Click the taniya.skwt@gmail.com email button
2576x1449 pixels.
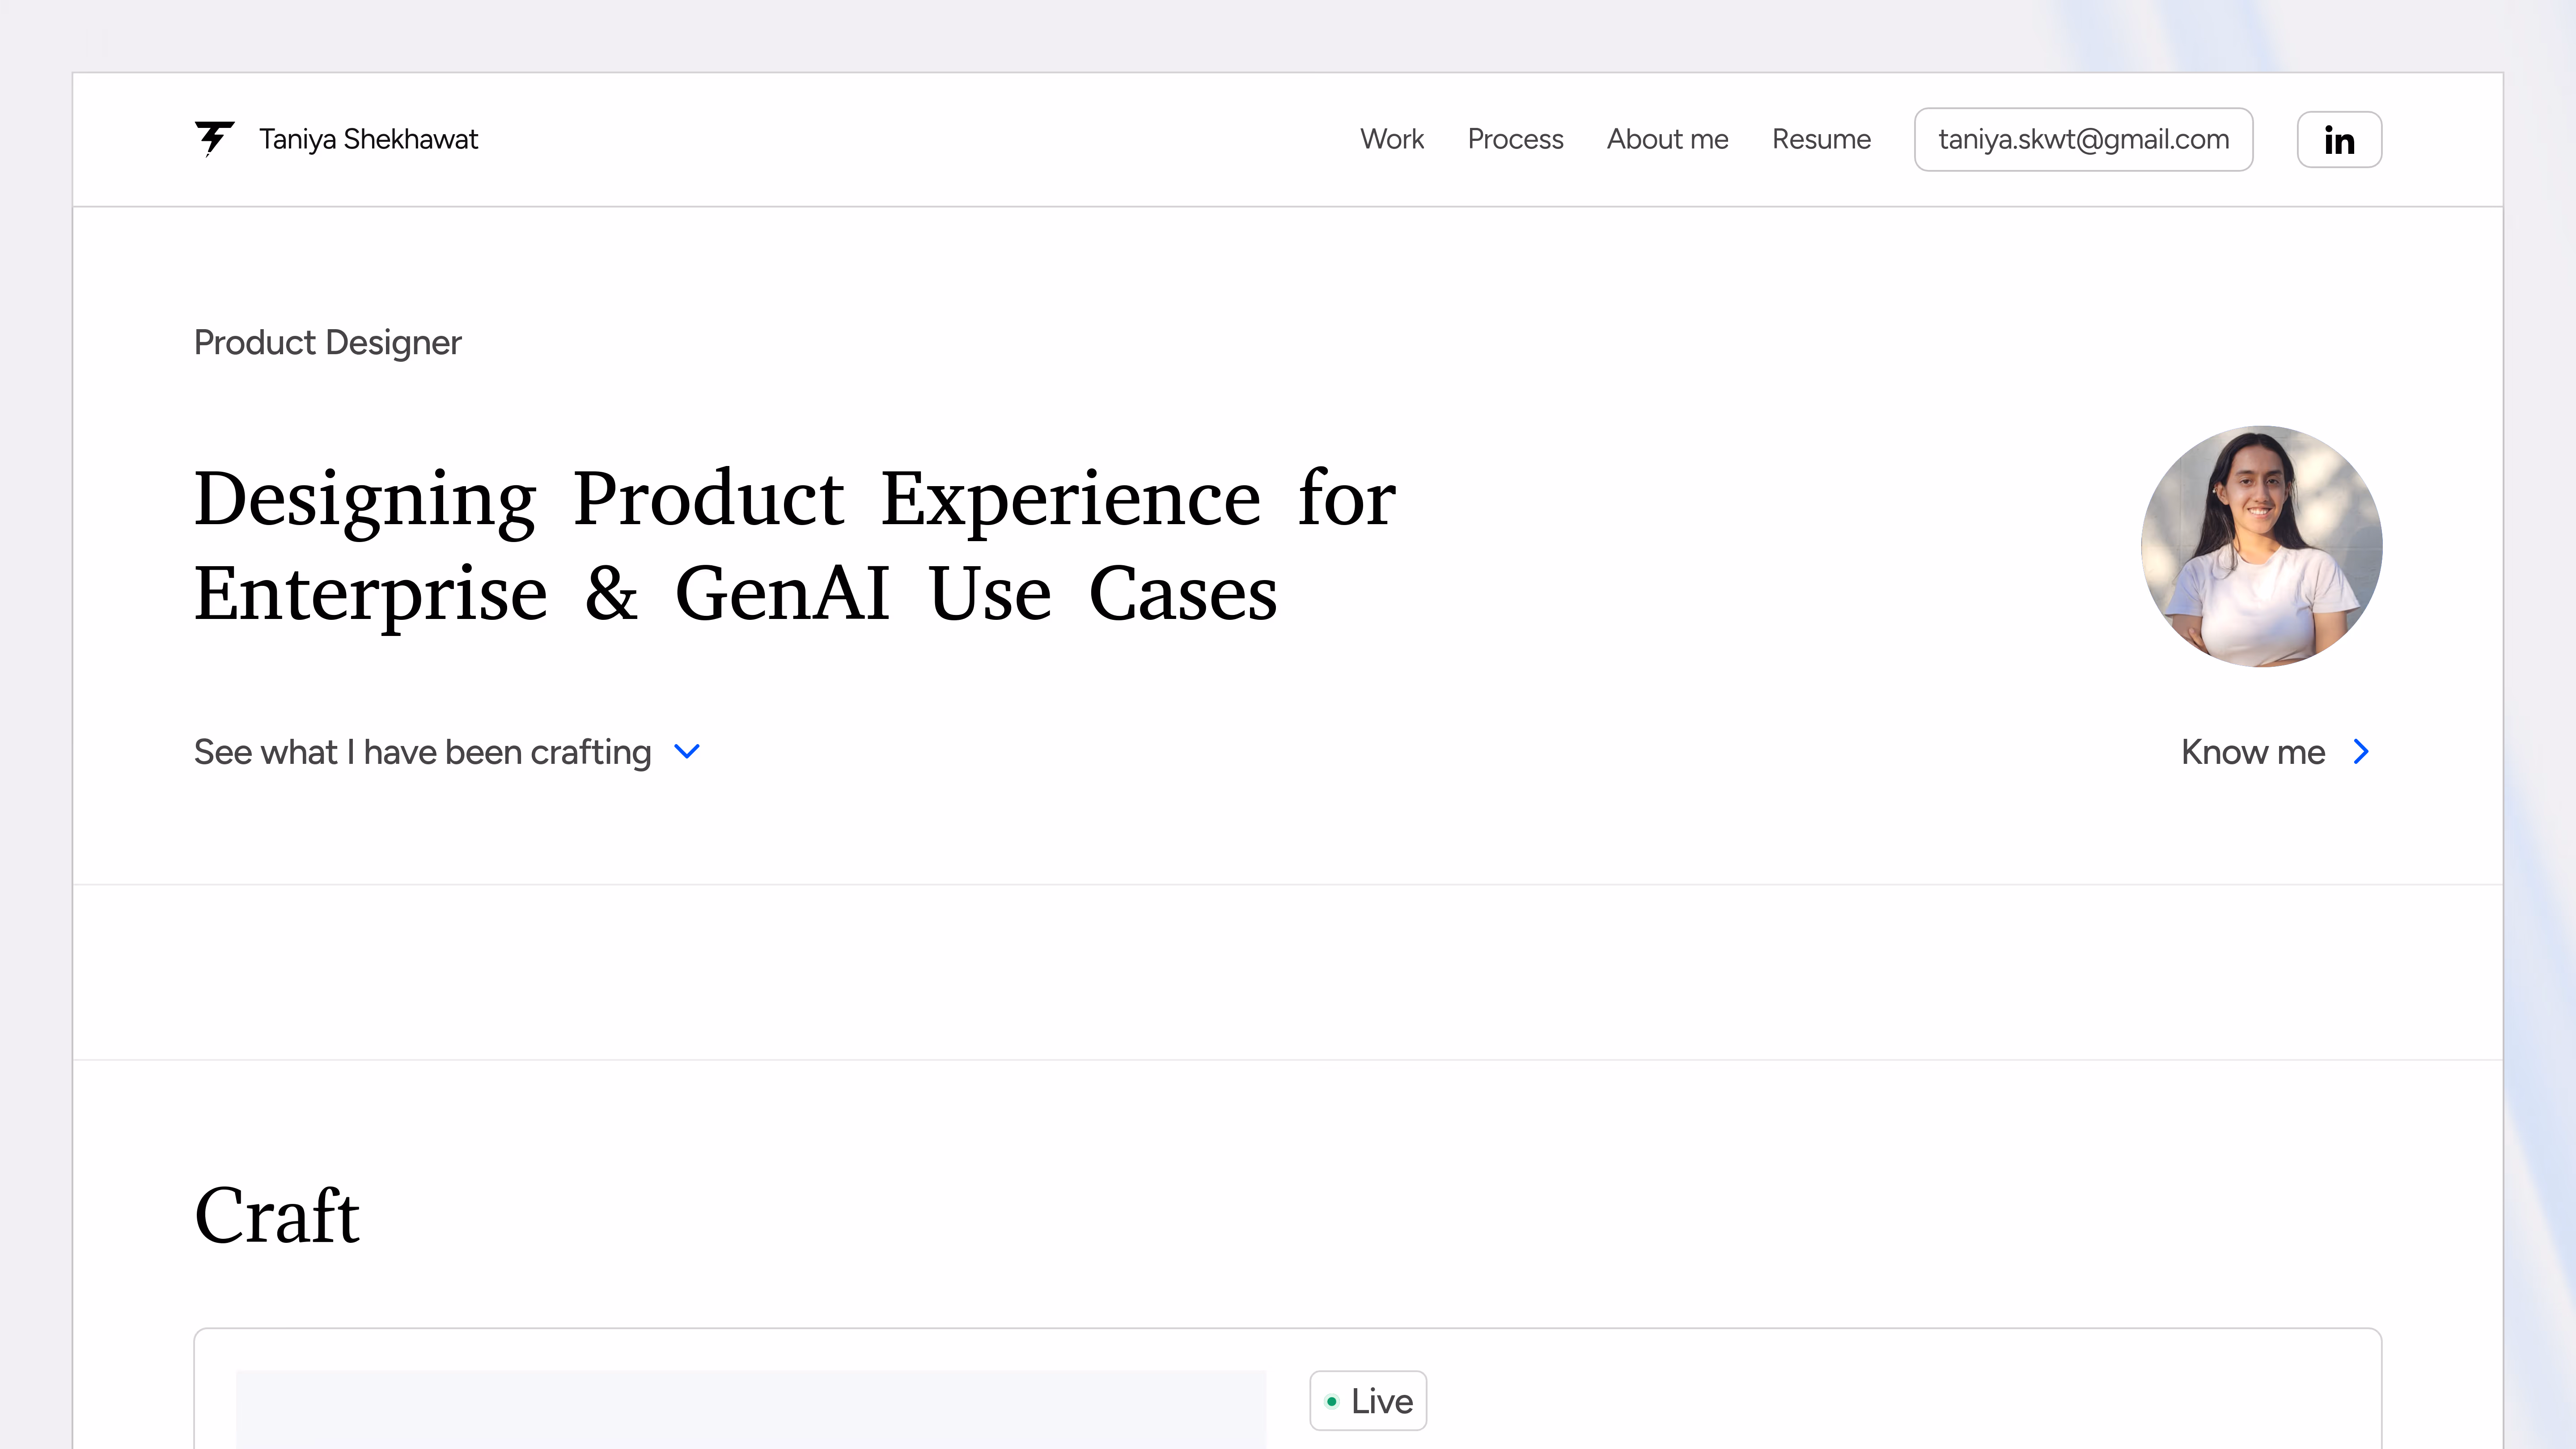[2083, 139]
